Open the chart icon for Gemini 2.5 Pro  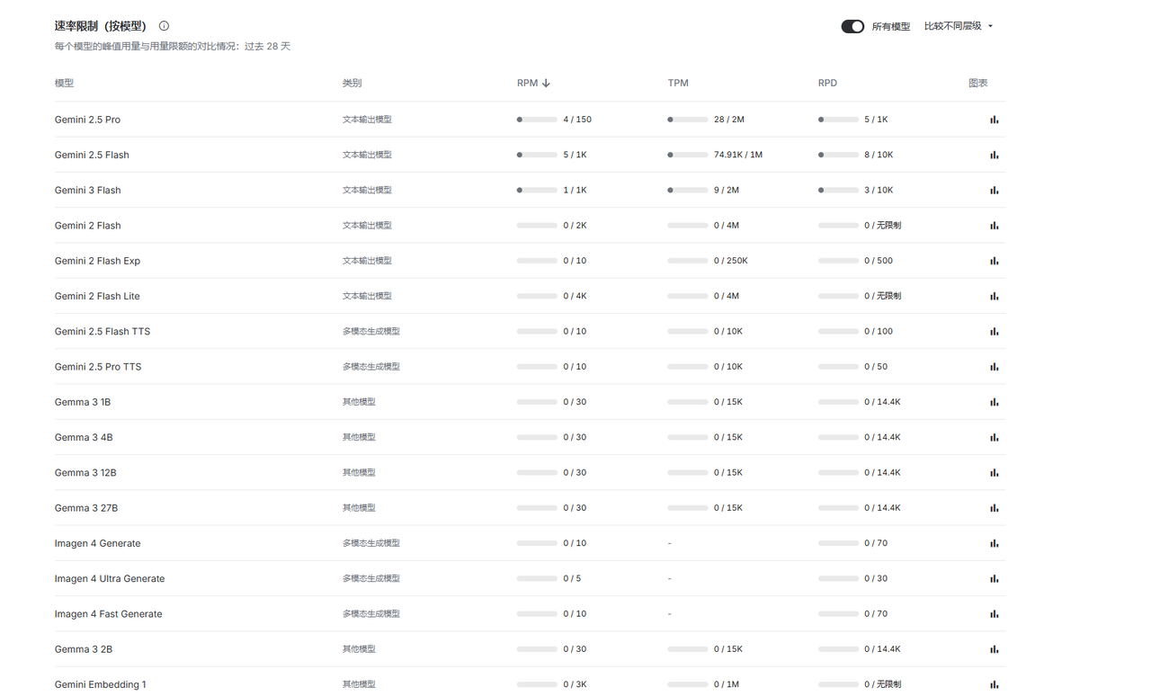(994, 120)
